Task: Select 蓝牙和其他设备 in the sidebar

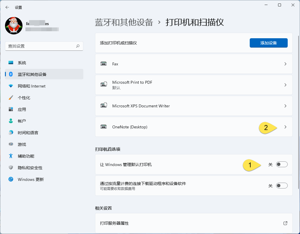Action: click(x=44, y=74)
